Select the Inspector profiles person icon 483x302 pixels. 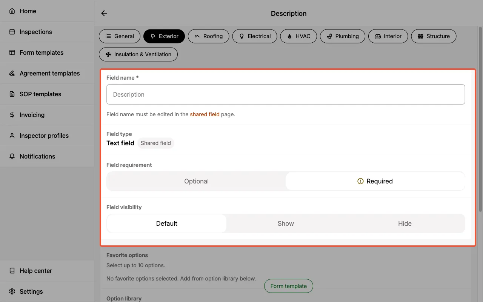click(12, 136)
